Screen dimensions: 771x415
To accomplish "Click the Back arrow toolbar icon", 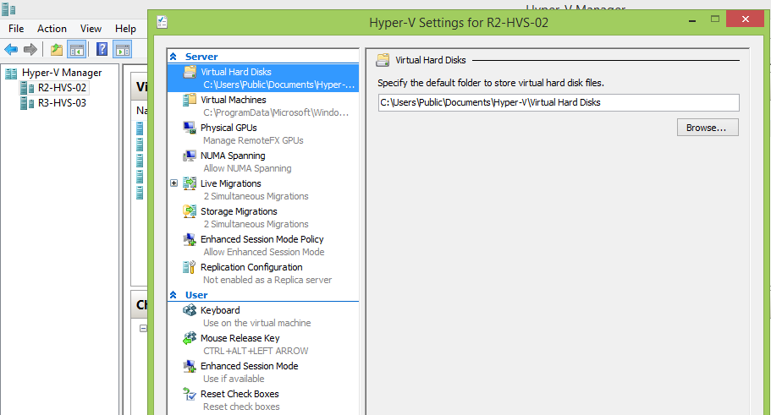I will click(x=11, y=49).
